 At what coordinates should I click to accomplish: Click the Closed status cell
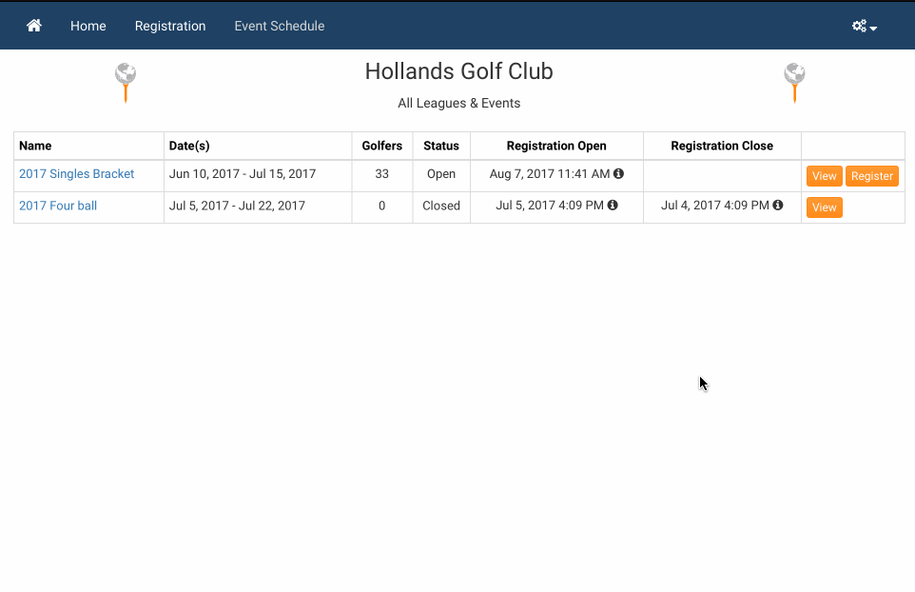[441, 206]
